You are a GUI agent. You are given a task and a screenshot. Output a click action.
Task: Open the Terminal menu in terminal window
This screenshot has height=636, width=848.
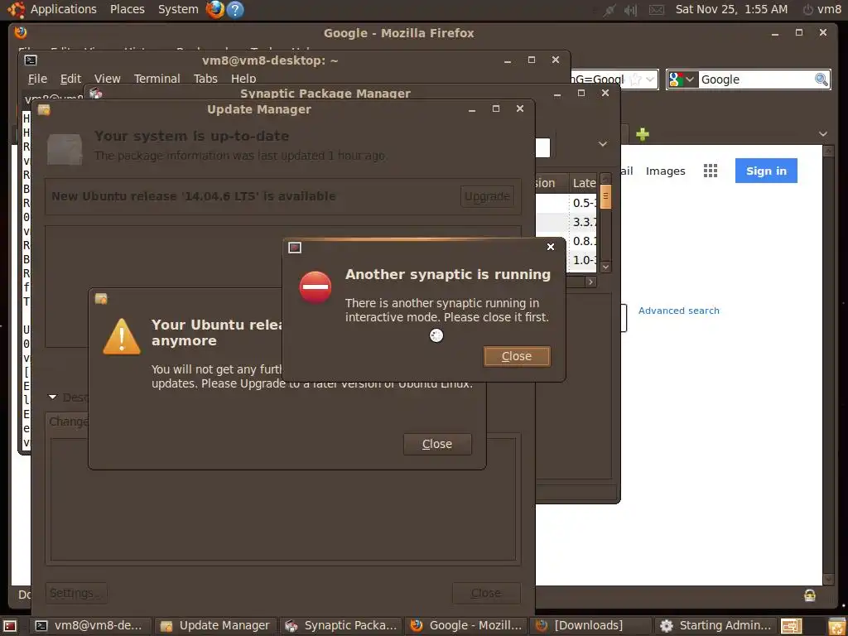[x=157, y=79]
